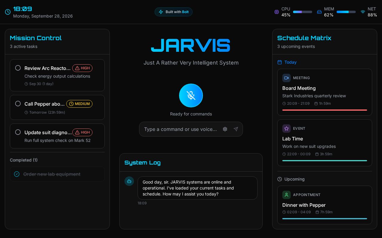Image resolution: width=382 pixels, height=238 pixels.
Task: Click the MEM memory icon
Action: tap(319, 12)
